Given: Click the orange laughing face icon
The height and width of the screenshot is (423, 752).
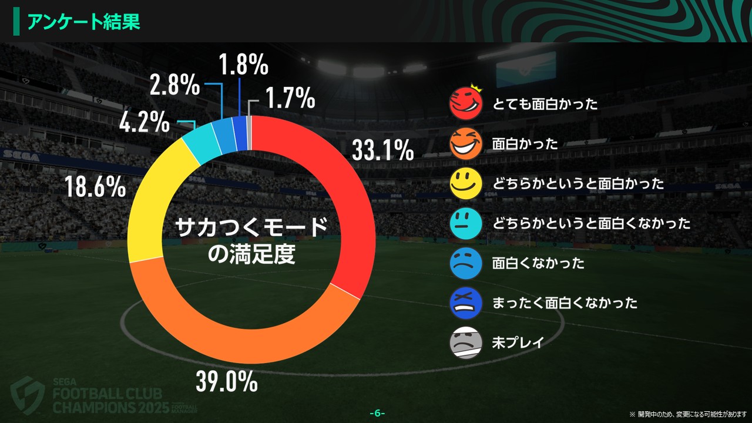Looking at the screenshot, I should [x=465, y=144].
